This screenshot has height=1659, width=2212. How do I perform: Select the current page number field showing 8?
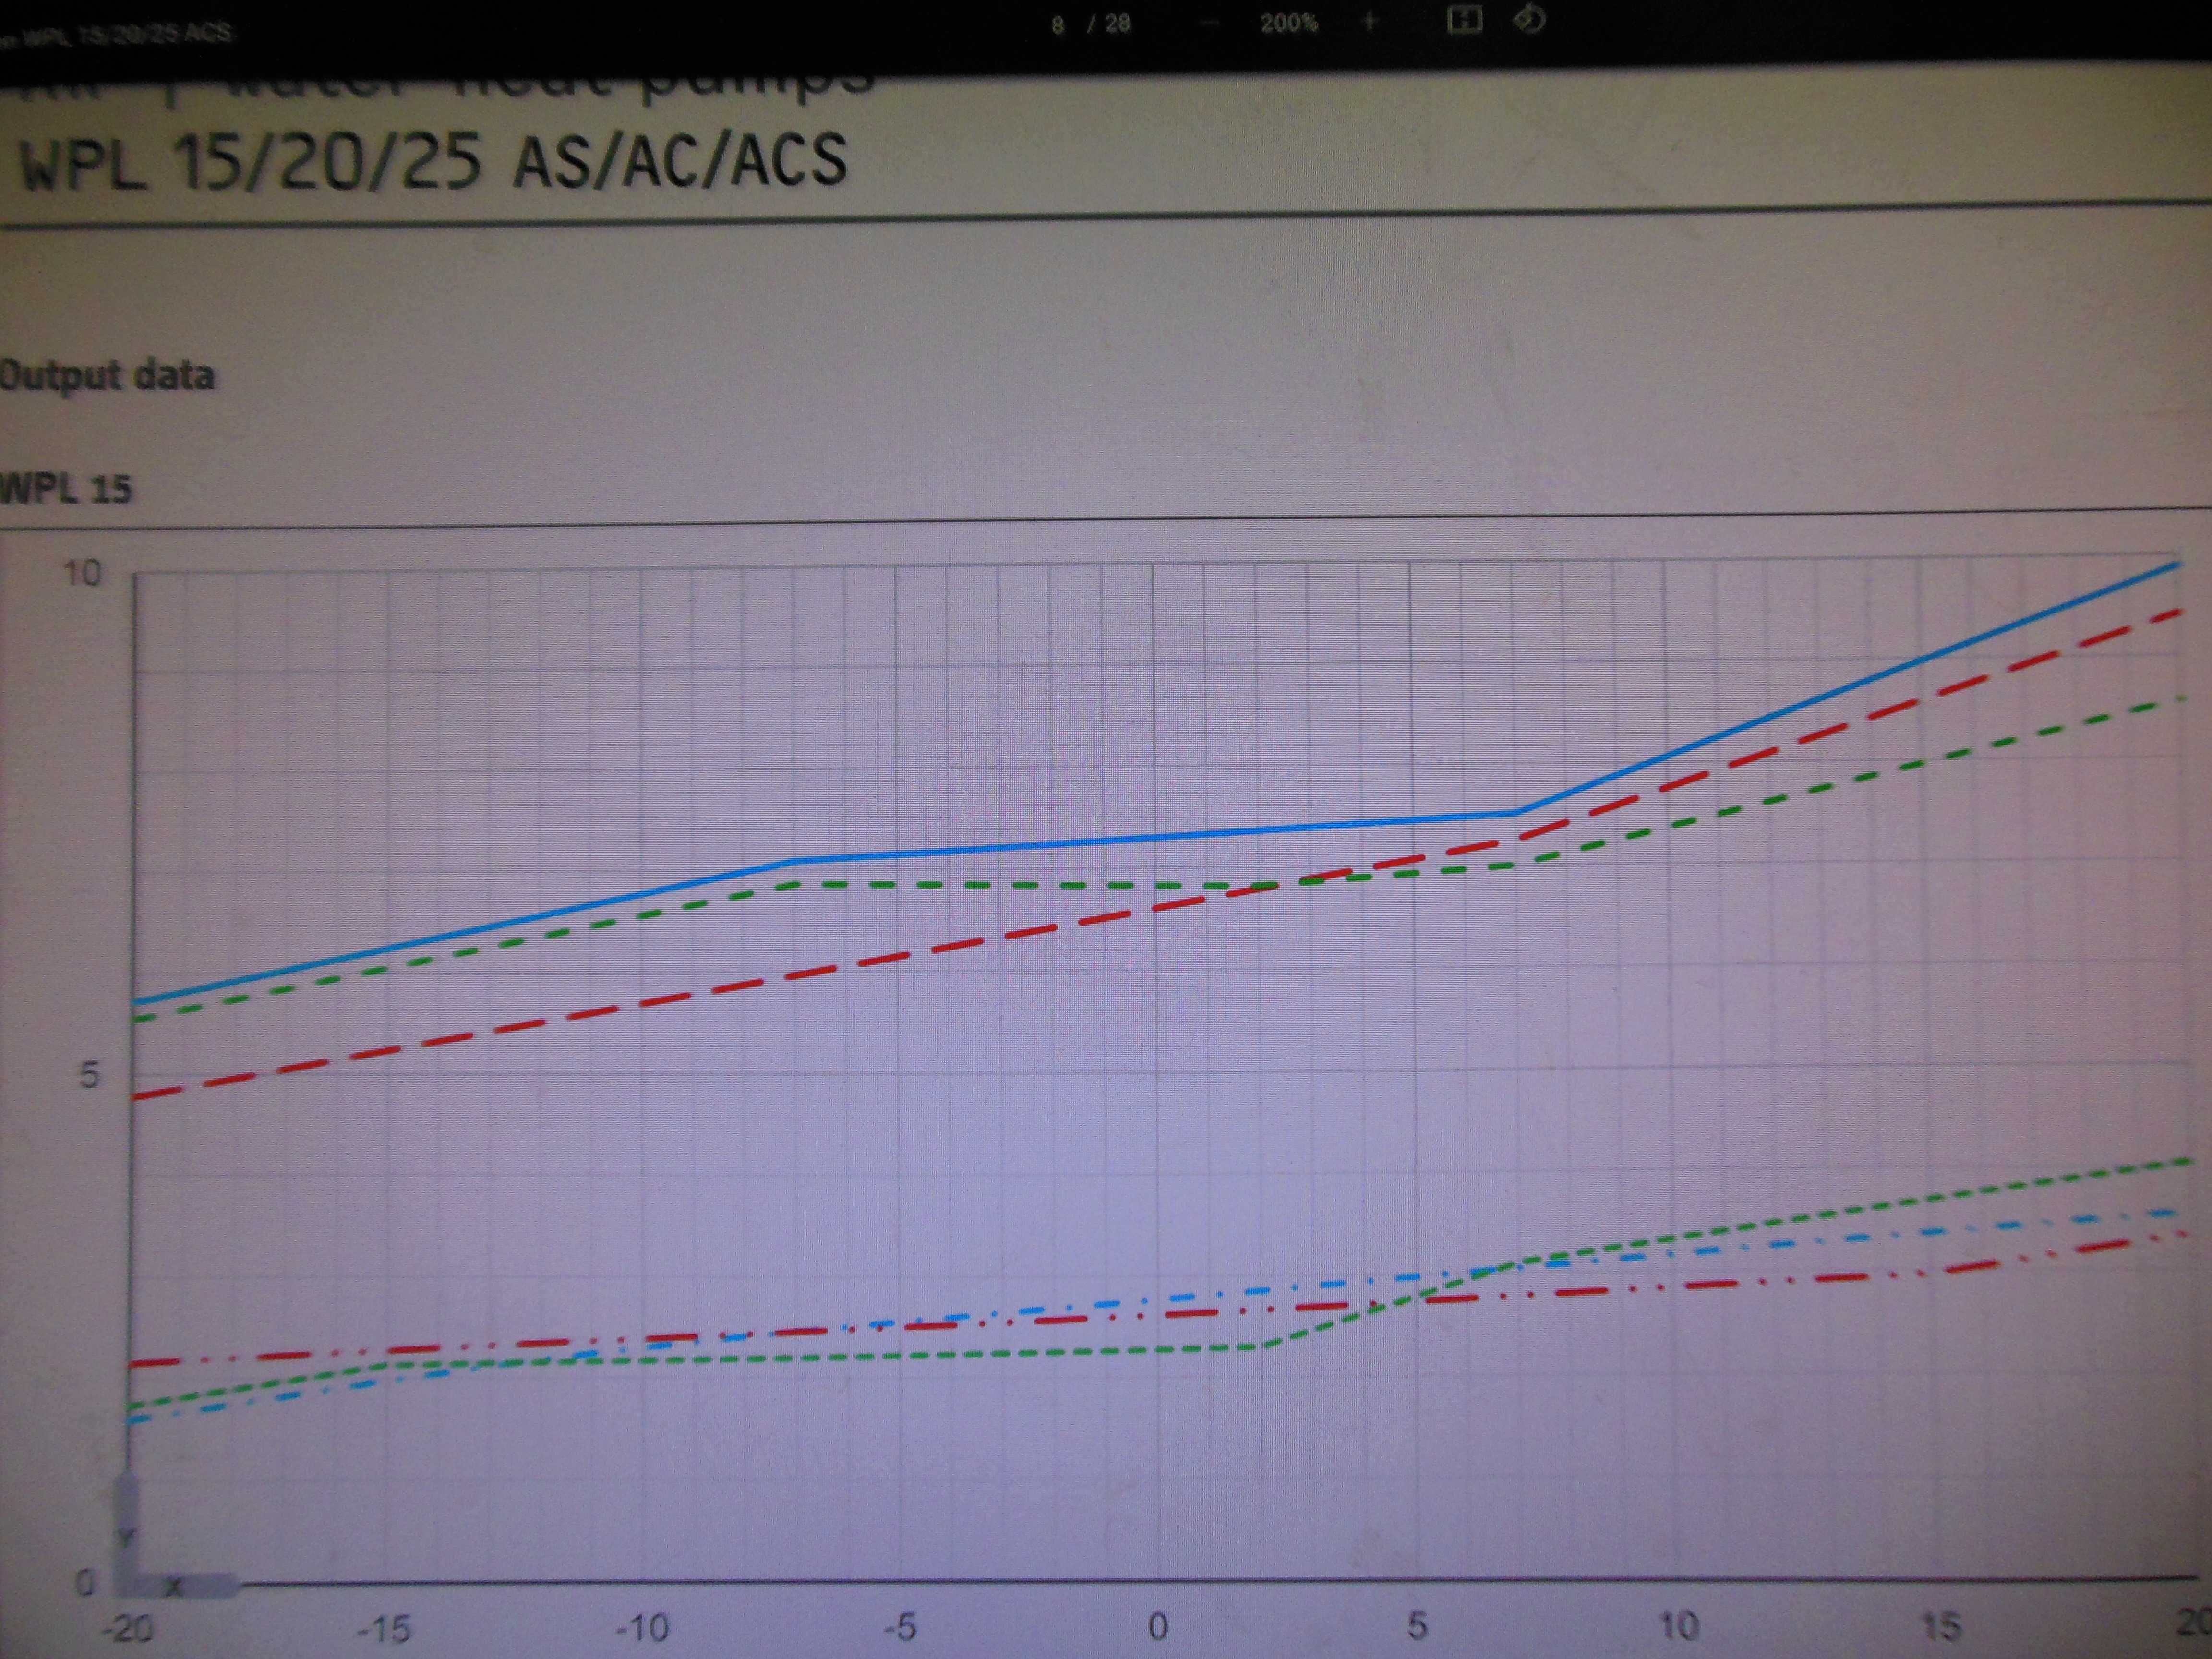(1057, 25)
